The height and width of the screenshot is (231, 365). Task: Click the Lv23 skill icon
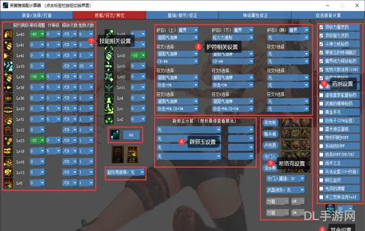(x=8, y=140)
